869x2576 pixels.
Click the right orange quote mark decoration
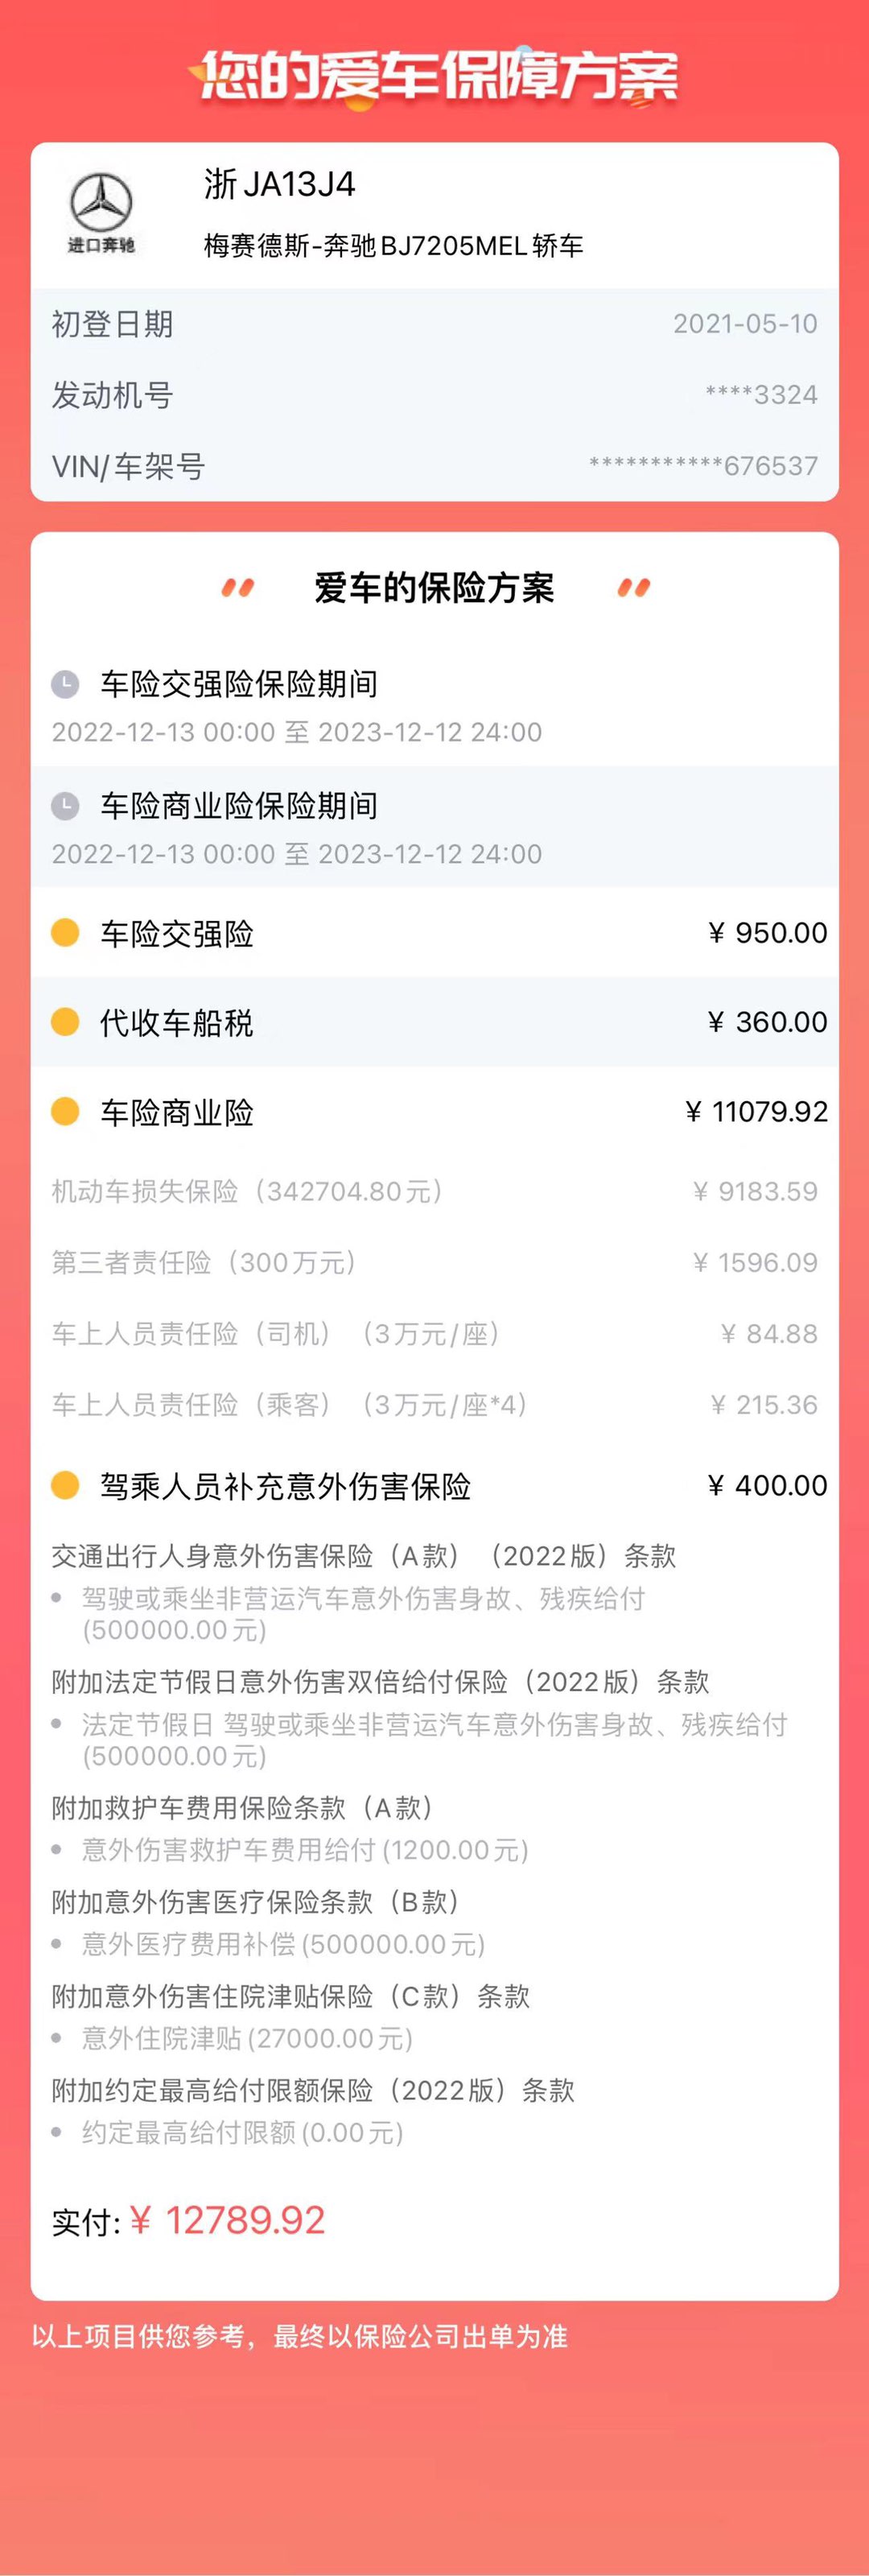634,588
